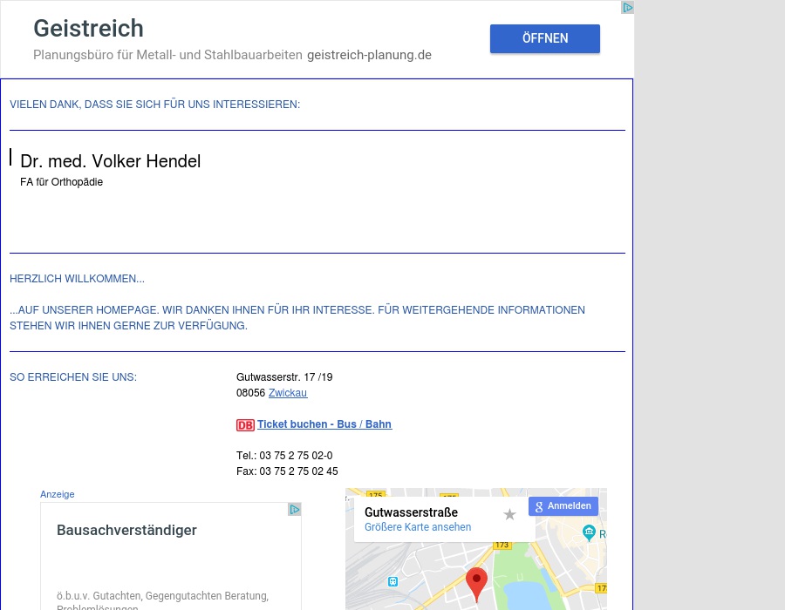Click the Google 'g' icon on the Anmelden button
The height and width of the screenshot is (610, 785).
click(x=539, y=506)
